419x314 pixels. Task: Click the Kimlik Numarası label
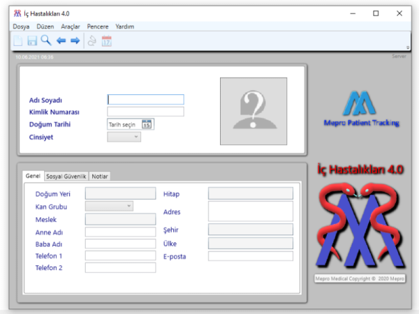[x=54, y=112]
